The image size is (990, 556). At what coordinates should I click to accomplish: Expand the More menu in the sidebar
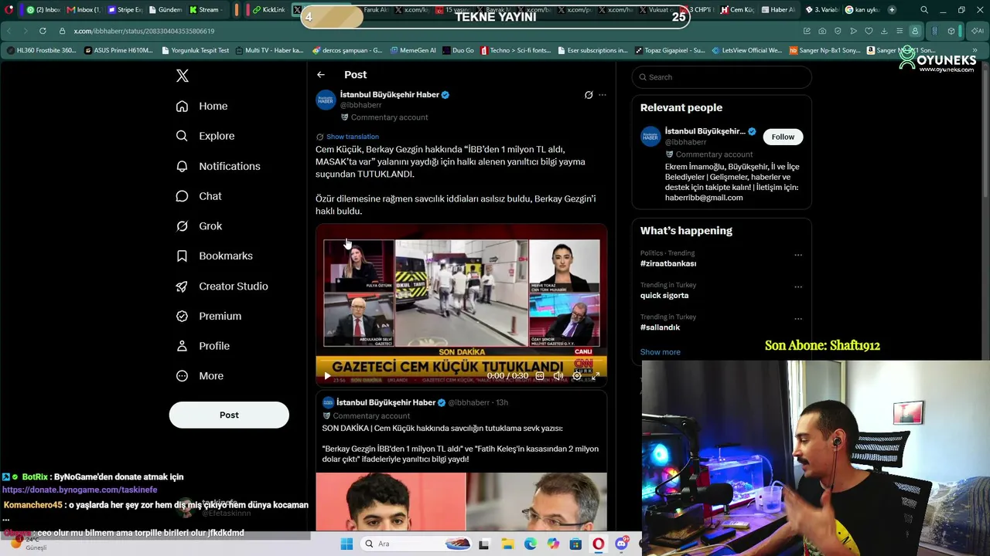[x=200, y=376]
